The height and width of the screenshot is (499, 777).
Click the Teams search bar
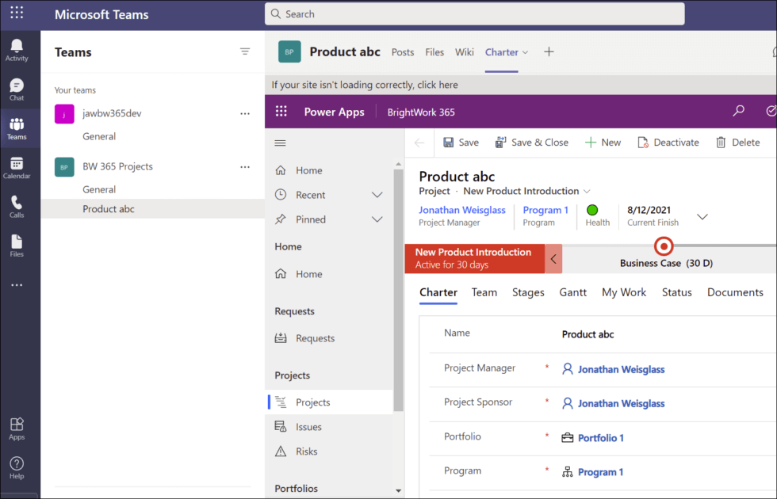[x=474, y=13]
